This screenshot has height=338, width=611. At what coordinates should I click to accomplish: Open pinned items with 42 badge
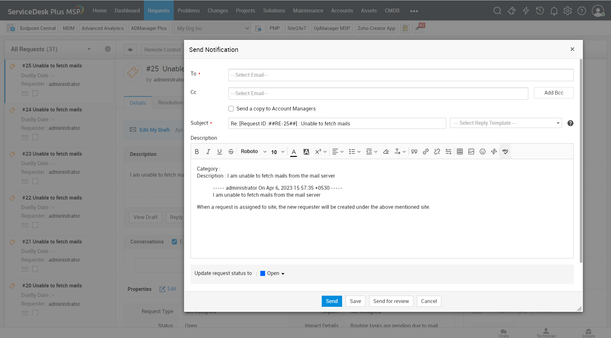click(x=418, y=28)
